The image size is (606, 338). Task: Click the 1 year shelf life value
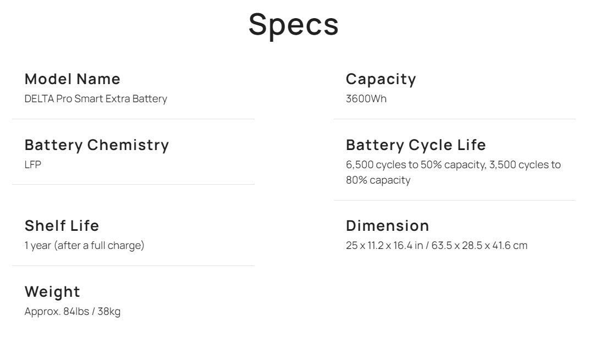[x=84, y=246]
